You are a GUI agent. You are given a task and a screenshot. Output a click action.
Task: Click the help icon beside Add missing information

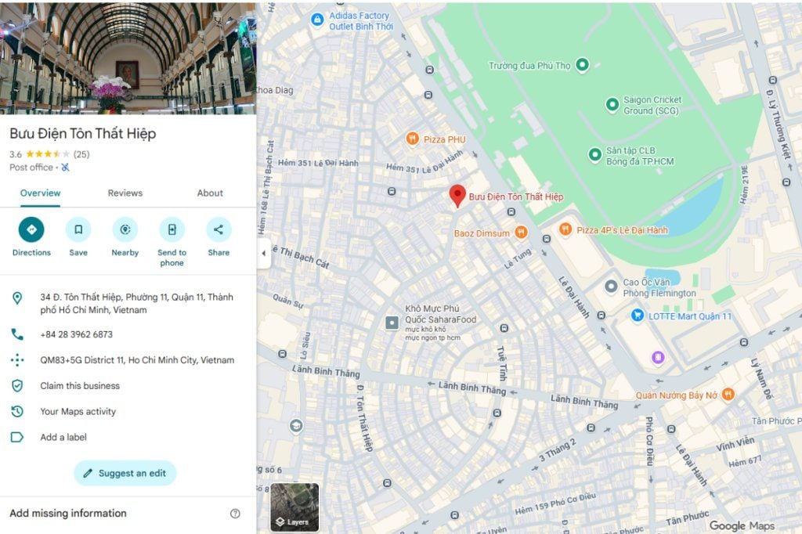(x=235, y=514)
